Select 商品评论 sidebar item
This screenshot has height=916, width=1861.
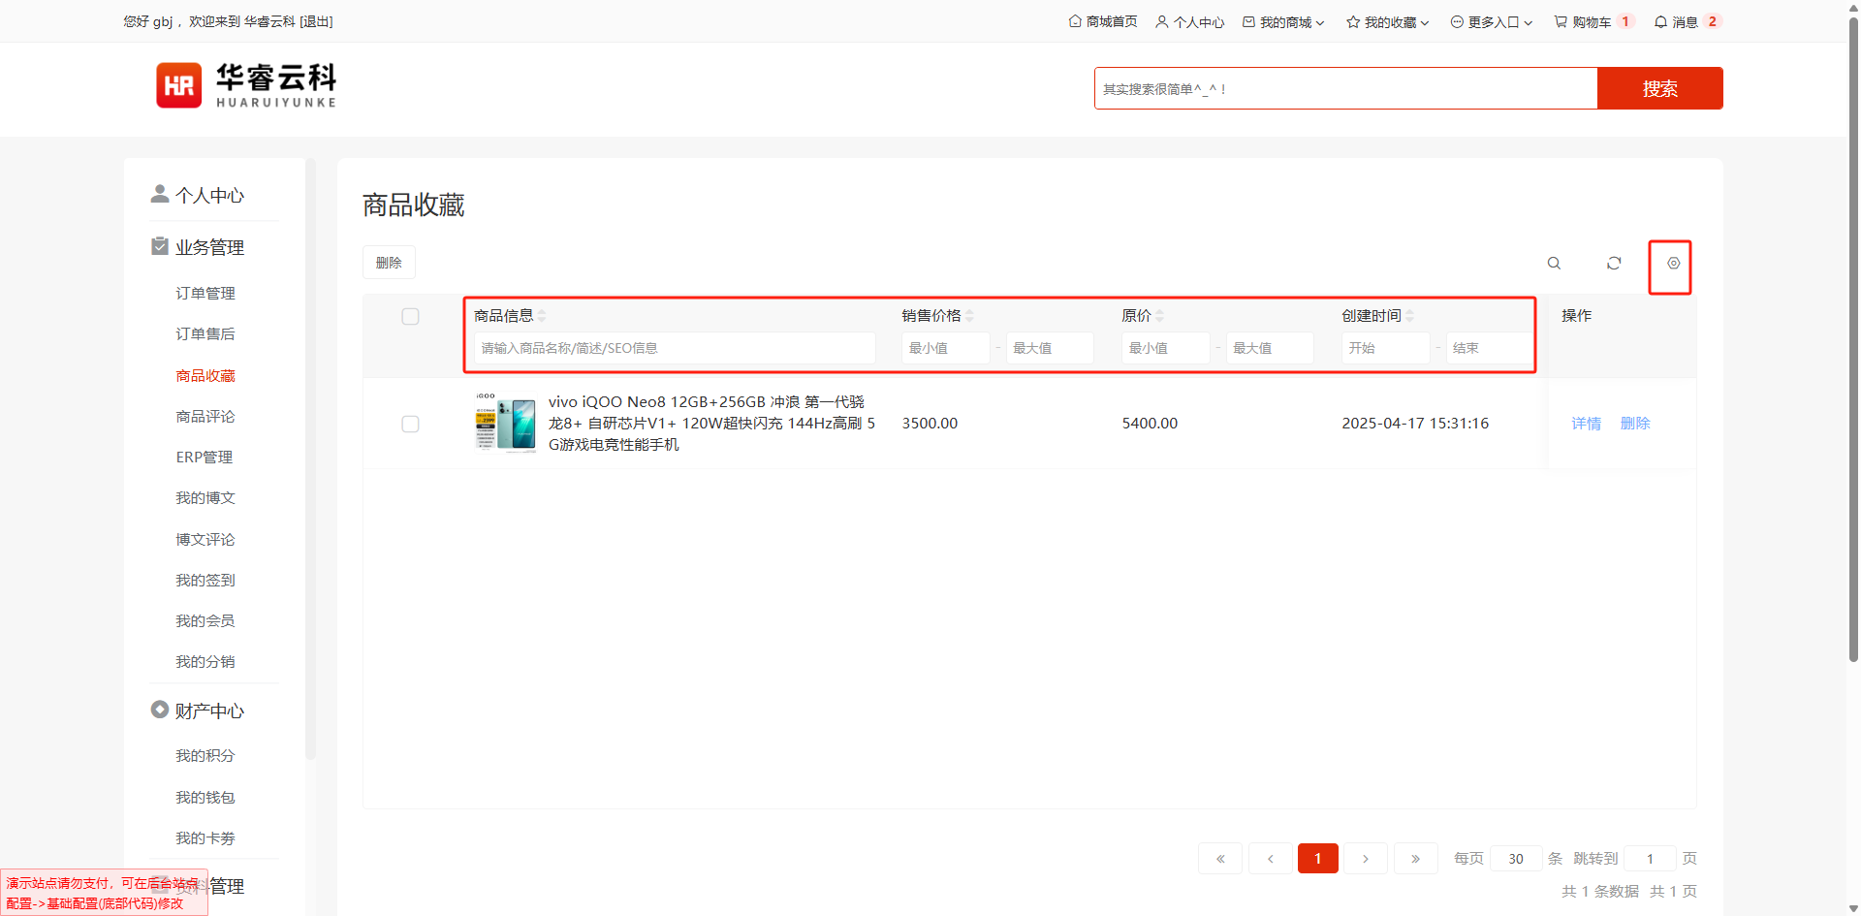tap(205, 417)
